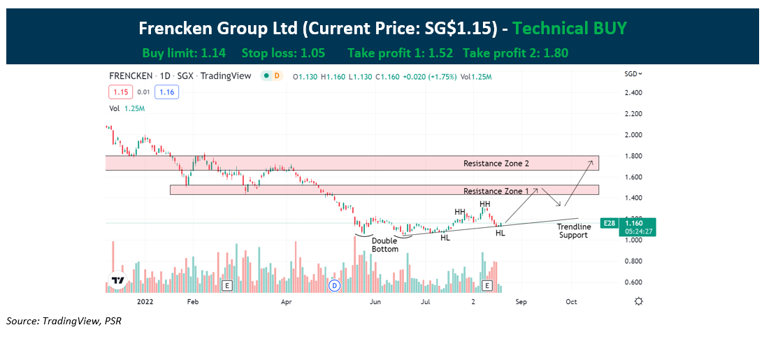This screenshot has height=339, width=764.
Task: Click Take profit 1: 1.52 text
Action: click(x=400, y=53)
